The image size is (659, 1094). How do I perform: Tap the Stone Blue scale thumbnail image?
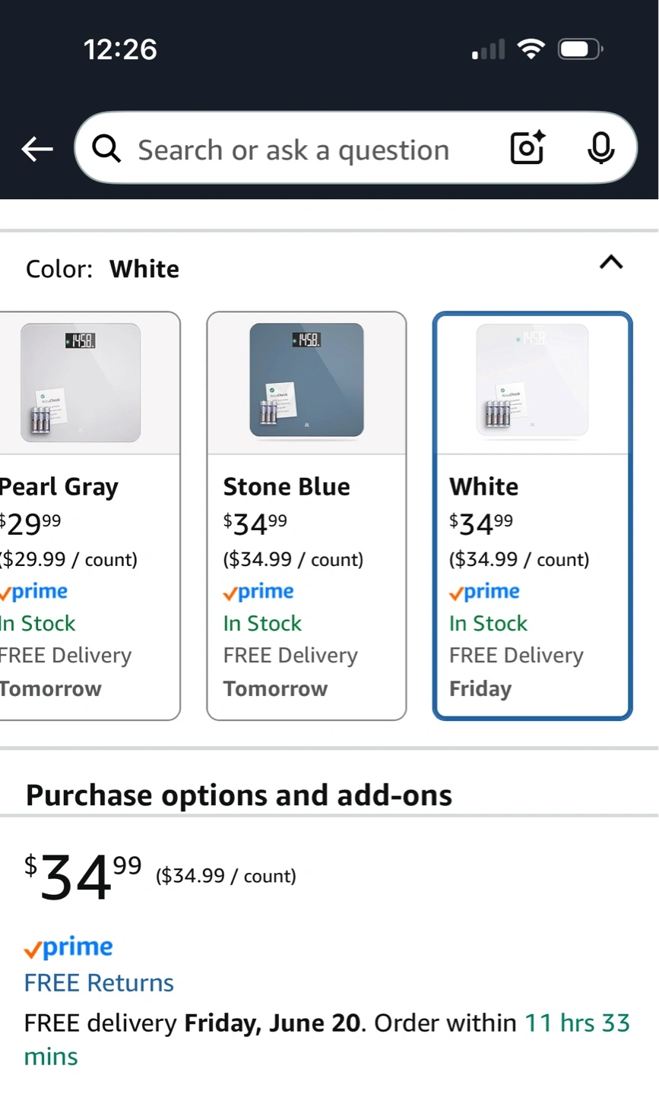pos(306,381)
